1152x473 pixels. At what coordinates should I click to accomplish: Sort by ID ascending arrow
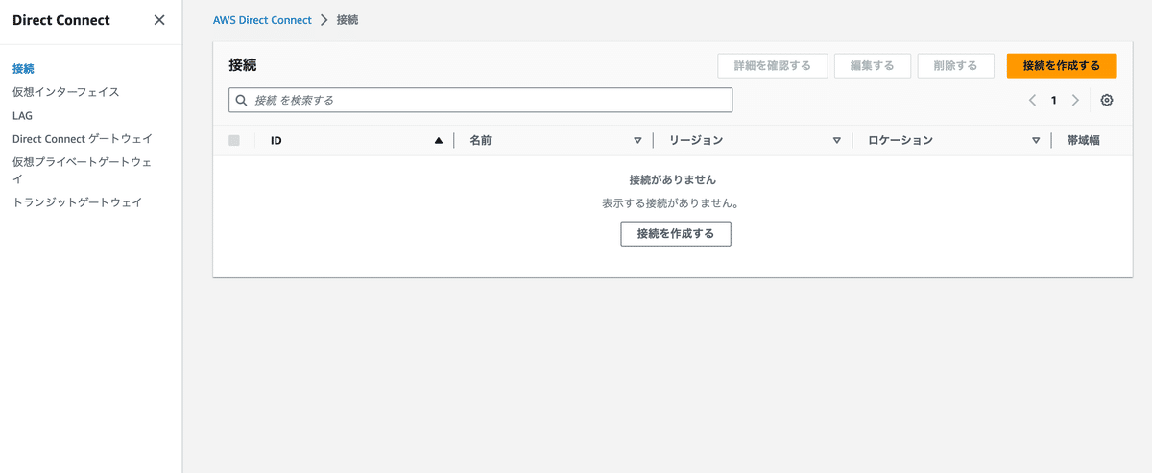click(439, 140)
